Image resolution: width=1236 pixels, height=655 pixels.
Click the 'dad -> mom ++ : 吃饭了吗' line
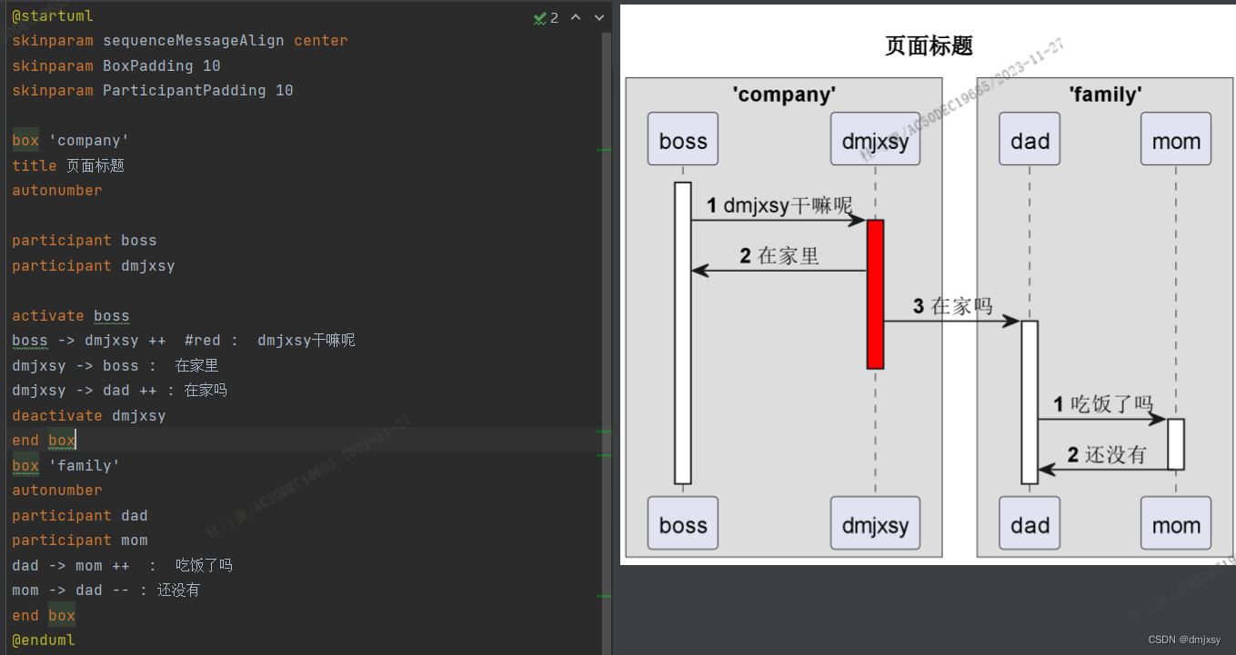coord(123,566)
